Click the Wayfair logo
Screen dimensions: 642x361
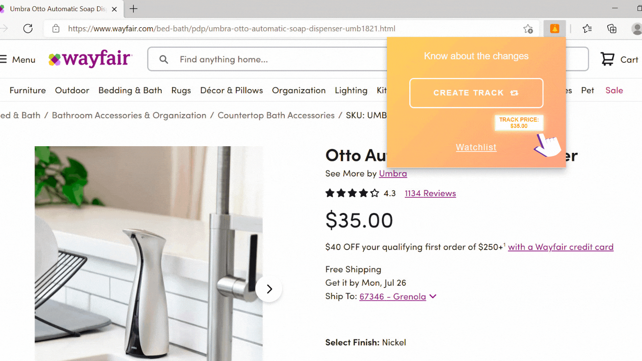point(90,59)
